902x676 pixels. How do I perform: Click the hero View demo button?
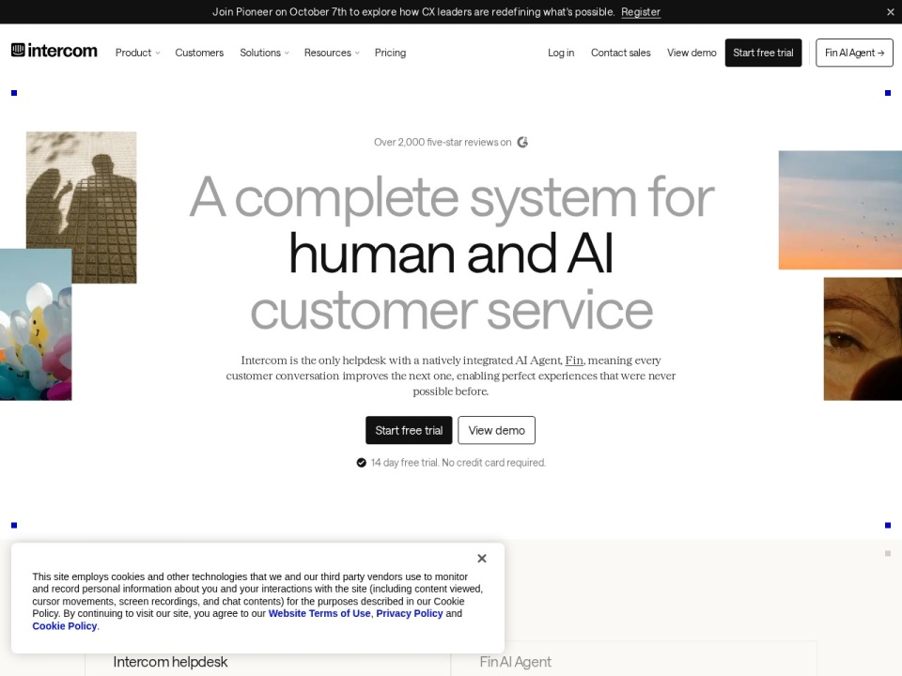[496, 430]
